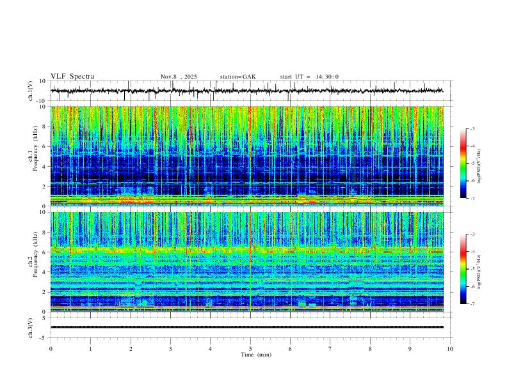The image size is (507, 391).
Task: Click the -3 label on ch.1 color bar
Action: pyautogui.click(x=472, y=128)
